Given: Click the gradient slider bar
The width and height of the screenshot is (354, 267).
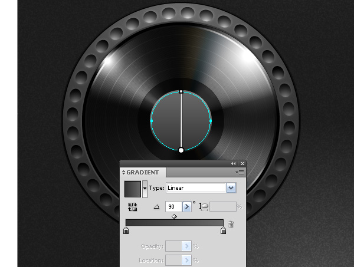Looking at the screenshot, I should pyautogui.click(x=175, y=223).
